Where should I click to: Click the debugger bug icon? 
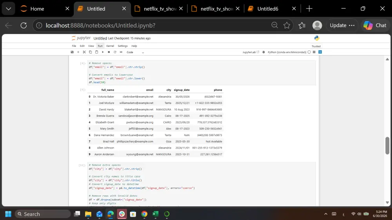(x=263, y=52)
